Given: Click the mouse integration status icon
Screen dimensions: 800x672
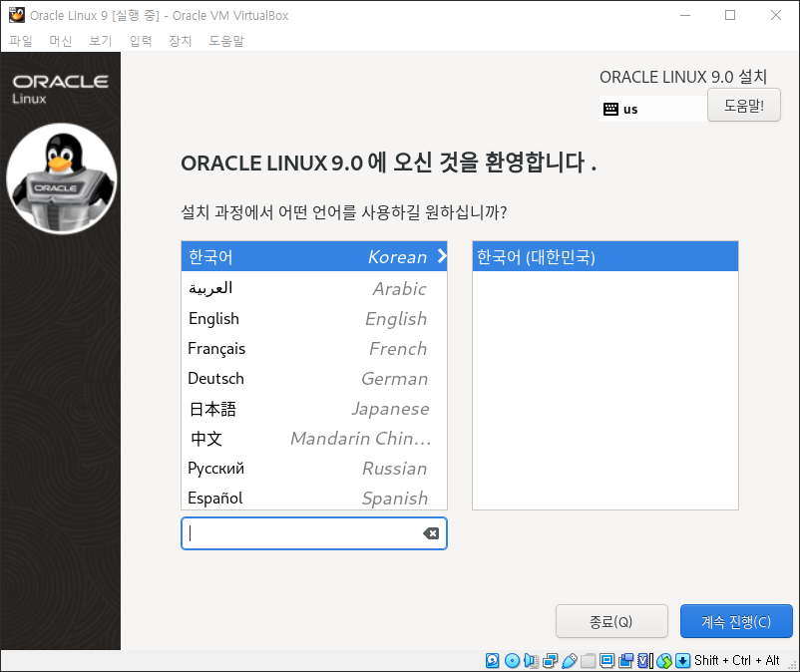Looking at the screenshot, I should (663, 660).
